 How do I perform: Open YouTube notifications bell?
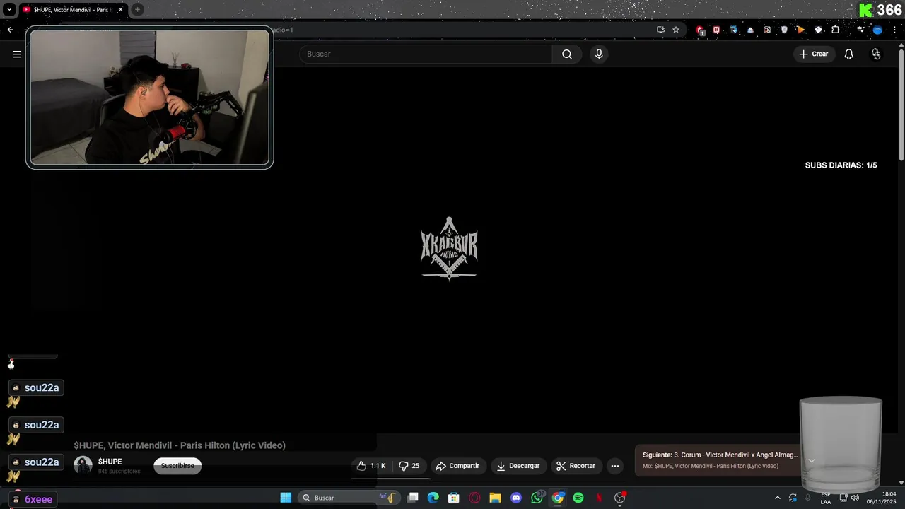pyautogui.click(x=849, y=54)
